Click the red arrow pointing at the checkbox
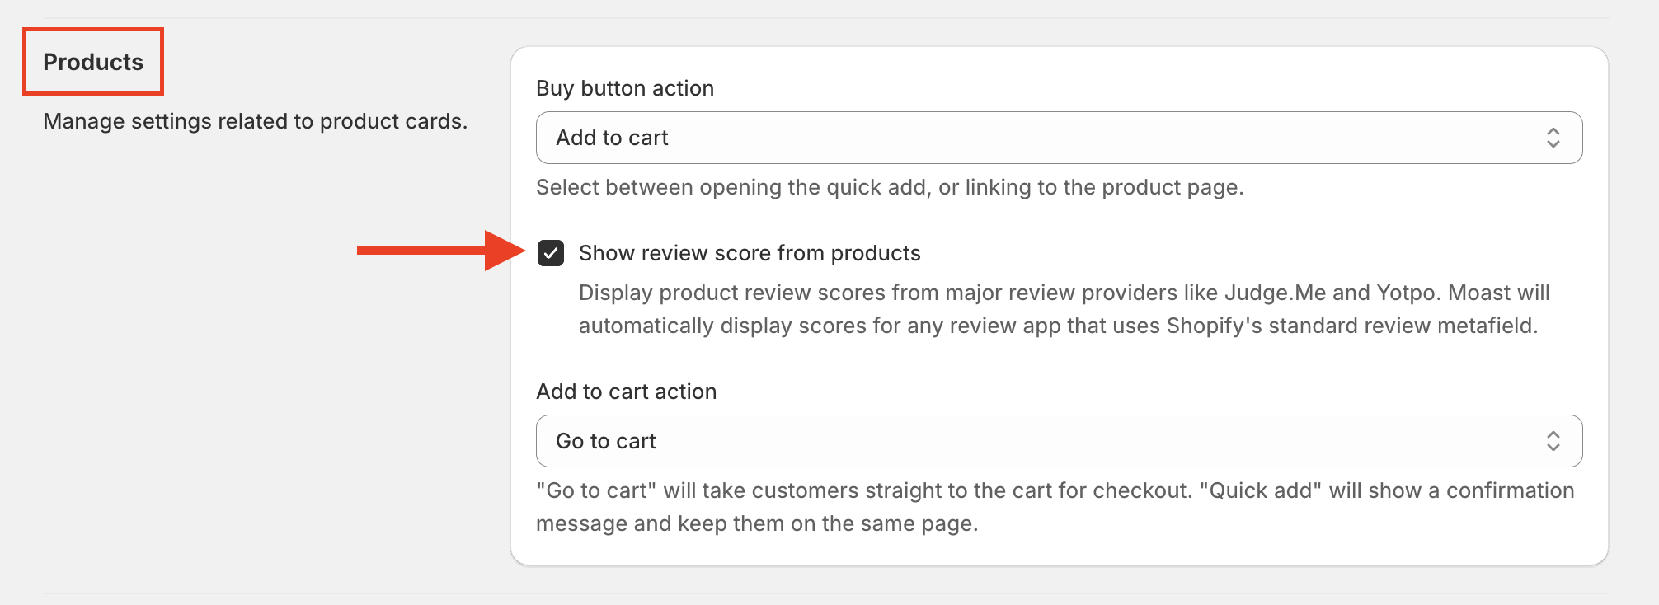This screenshot has height=605, width=1659. pos(441,251)
